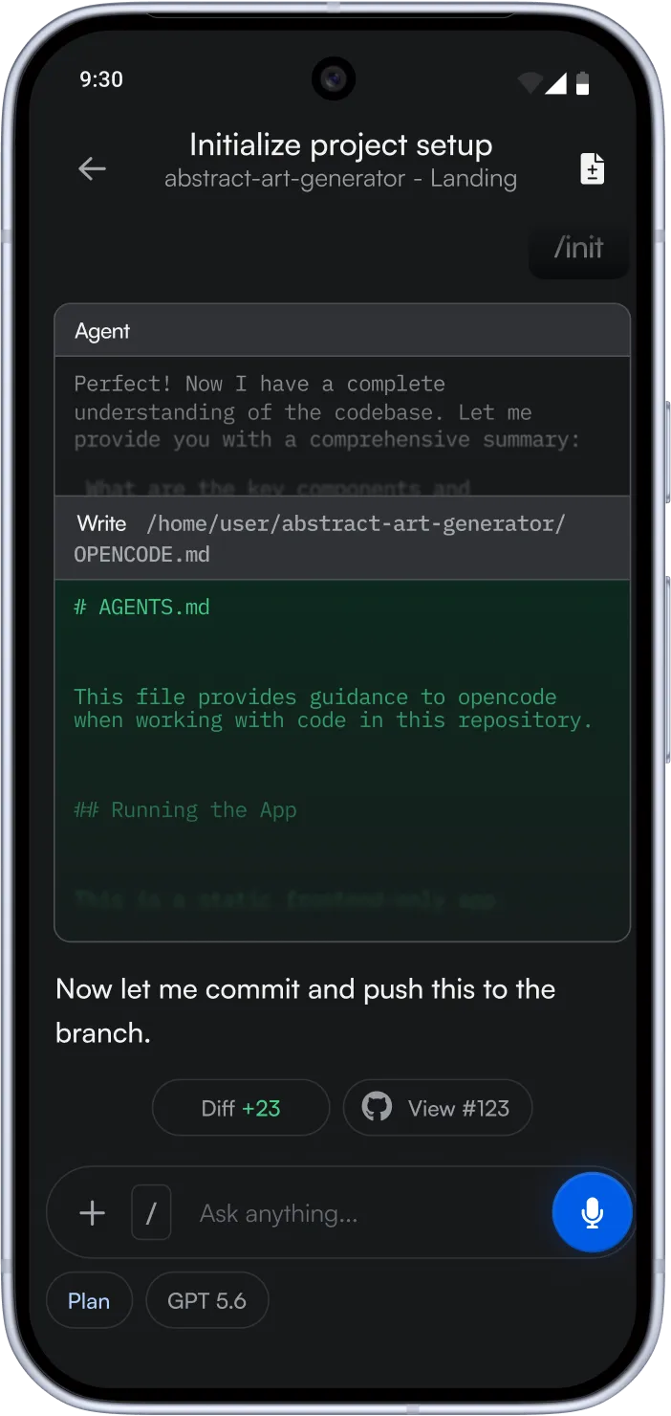
Task: Expand the Write OPENCODE.md file block
Action: click(342, 538)
